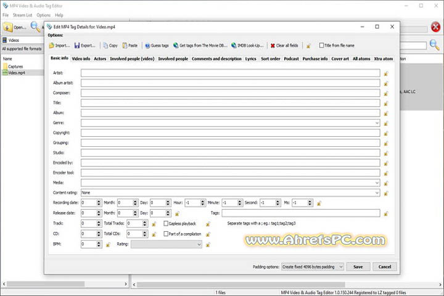Toggle lock icon beside Genre field
The image size is (444, 296).
(385, 123)
